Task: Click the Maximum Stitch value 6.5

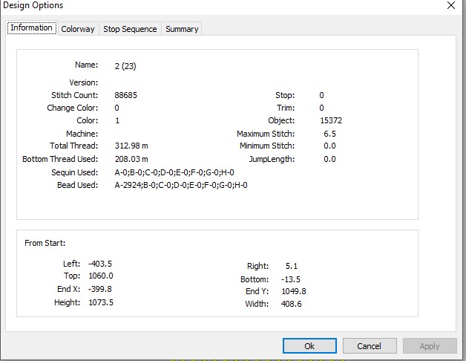Action: pos(329,134)
